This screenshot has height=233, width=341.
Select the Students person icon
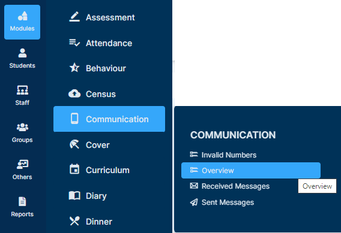22,53
